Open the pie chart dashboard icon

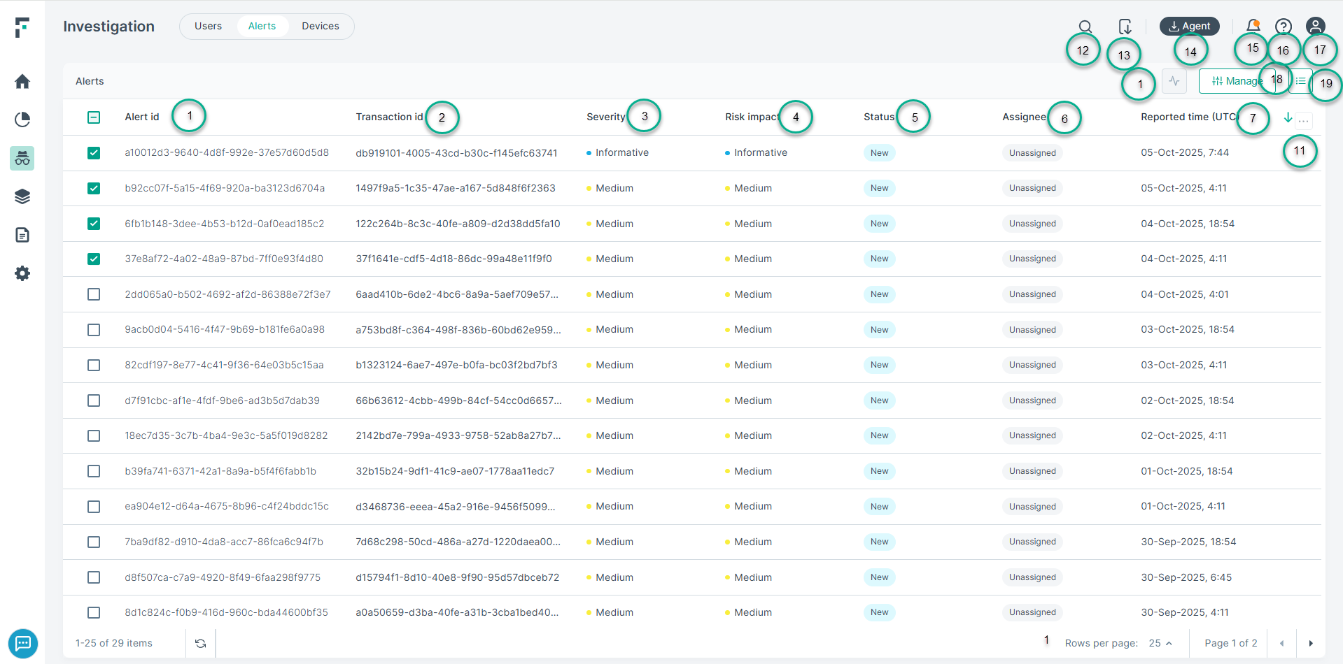pos(22,120)
